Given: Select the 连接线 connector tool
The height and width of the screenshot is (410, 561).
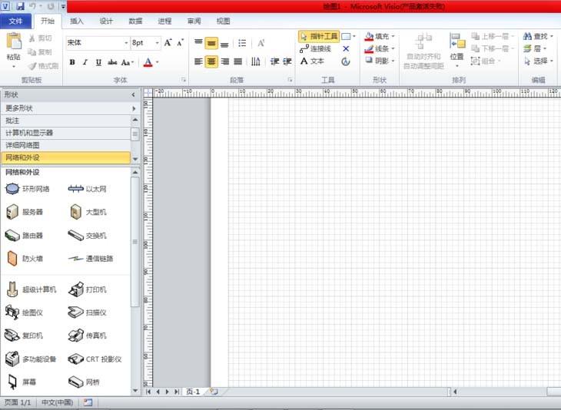Looking at the screenshot, I should click(315, 48).
